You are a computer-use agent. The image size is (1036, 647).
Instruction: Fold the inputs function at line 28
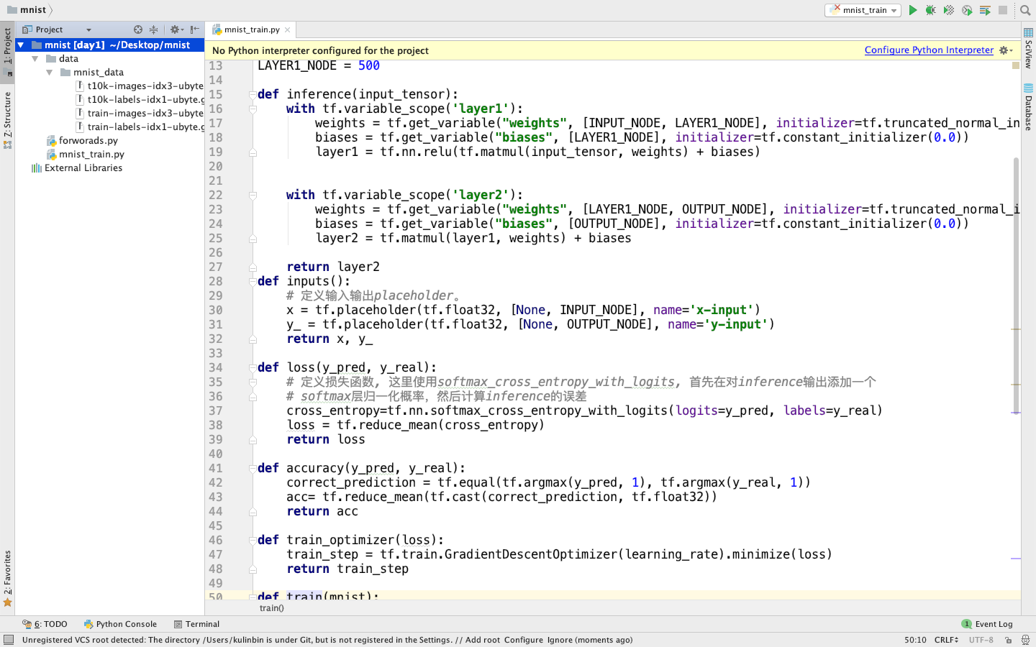[253, 281]
